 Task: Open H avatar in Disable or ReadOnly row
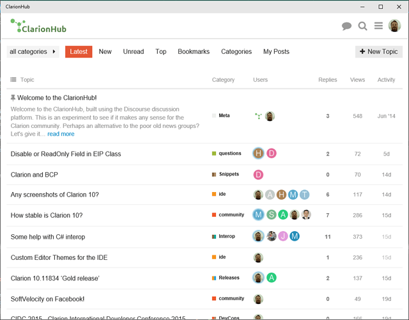(x=258, y=154)
